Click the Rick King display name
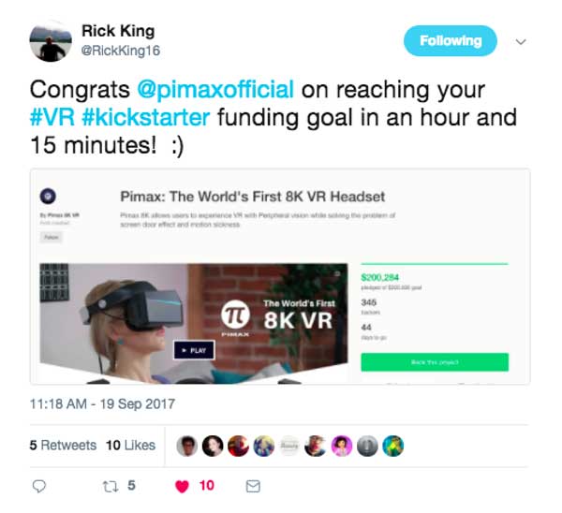The height and width of the screenshot is (513, 562). (x=118, y=31)
